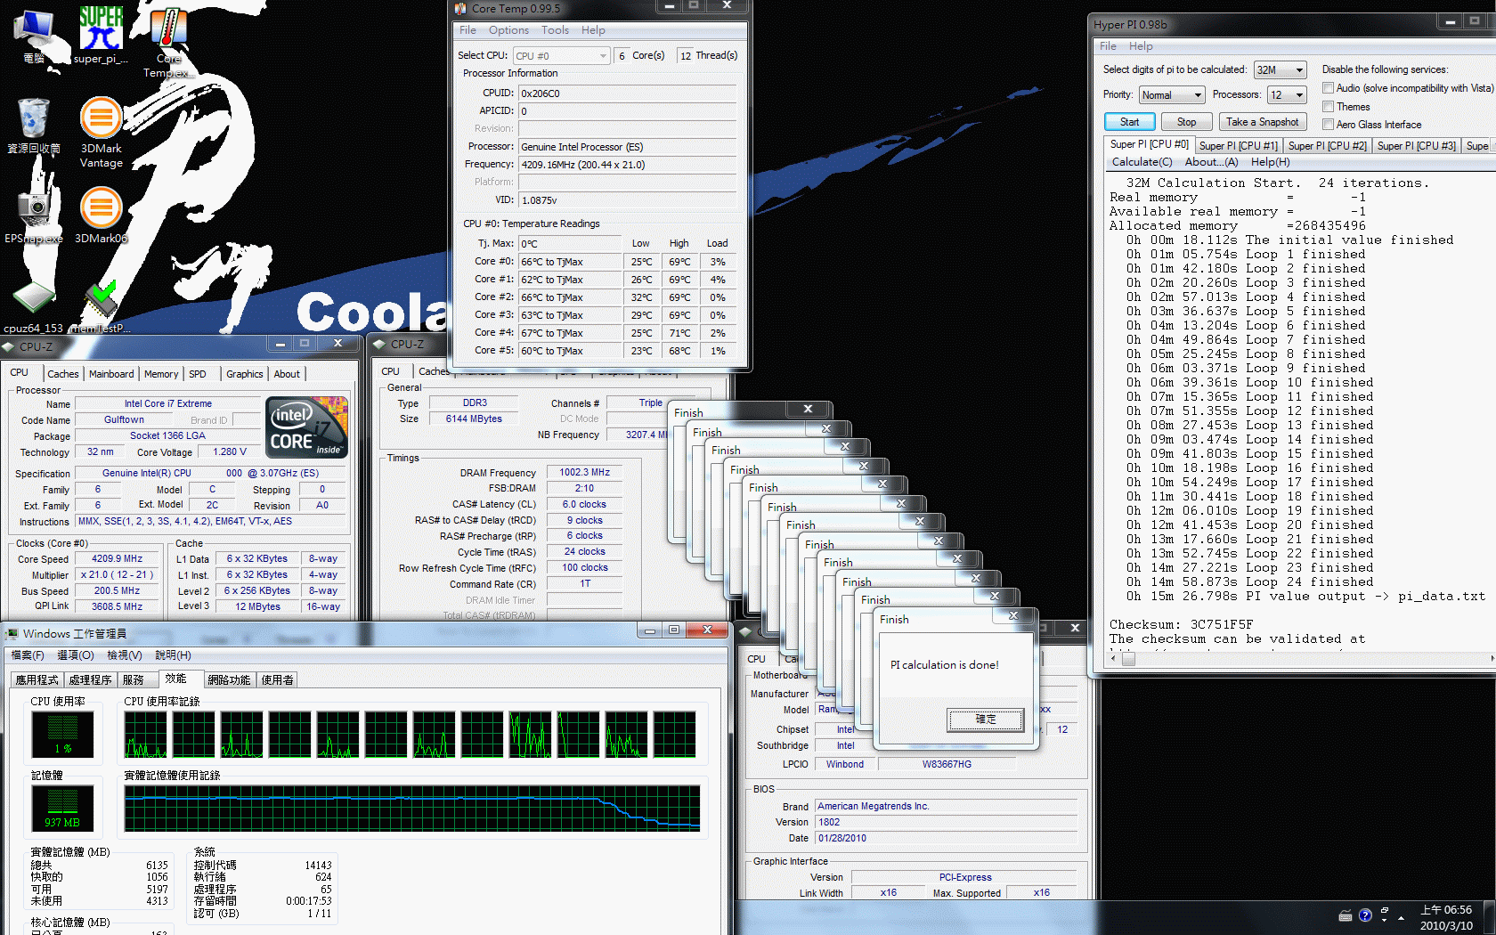Open the File menu in Hyper PI
Image resolution: width=1496 pixels, height=935 pixels.
tap(1108, 46)
